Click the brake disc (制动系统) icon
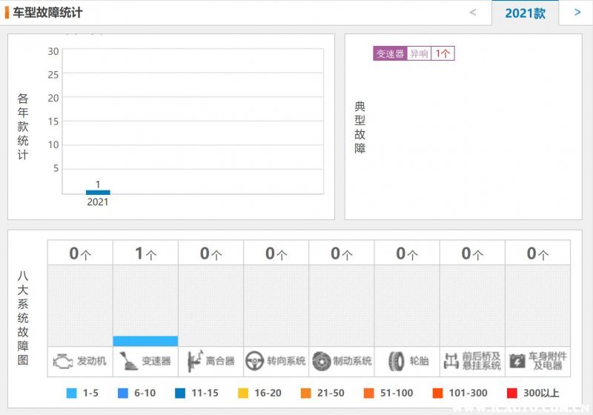The image size is (593, 415). pyautogui.click(x=321, y=361)
